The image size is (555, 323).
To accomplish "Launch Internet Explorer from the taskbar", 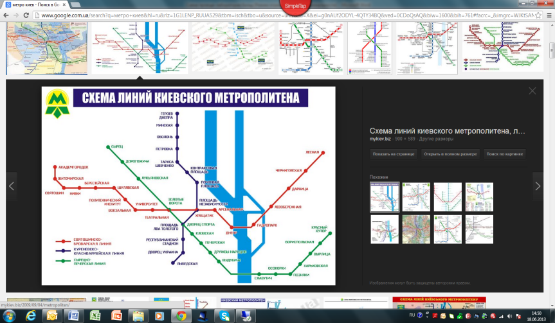I will [x=31, y=315].
